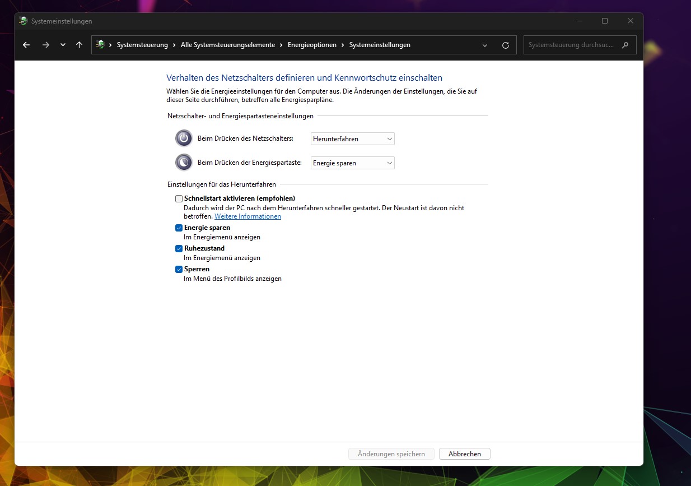691x486 pixels.
Task: Open the Weitere Informationen link
Action: point(248,216)
